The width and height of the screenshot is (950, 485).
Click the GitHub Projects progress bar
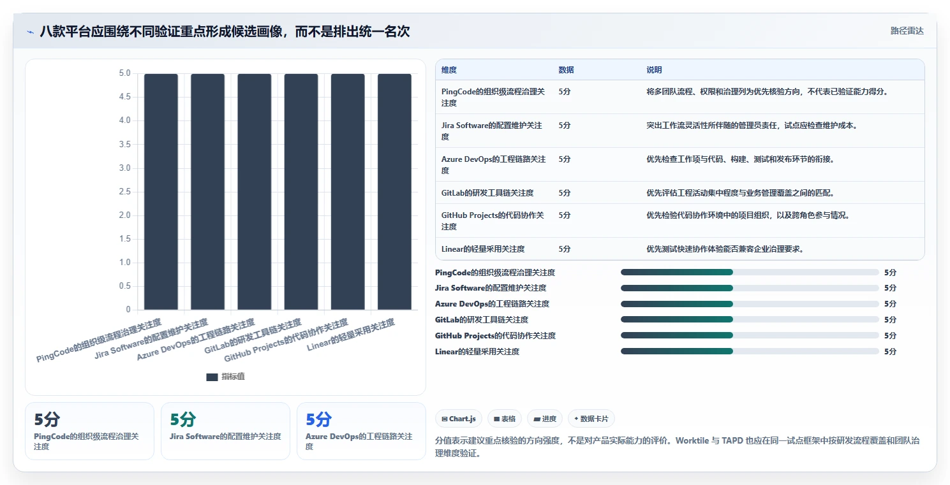coord(750,336)
